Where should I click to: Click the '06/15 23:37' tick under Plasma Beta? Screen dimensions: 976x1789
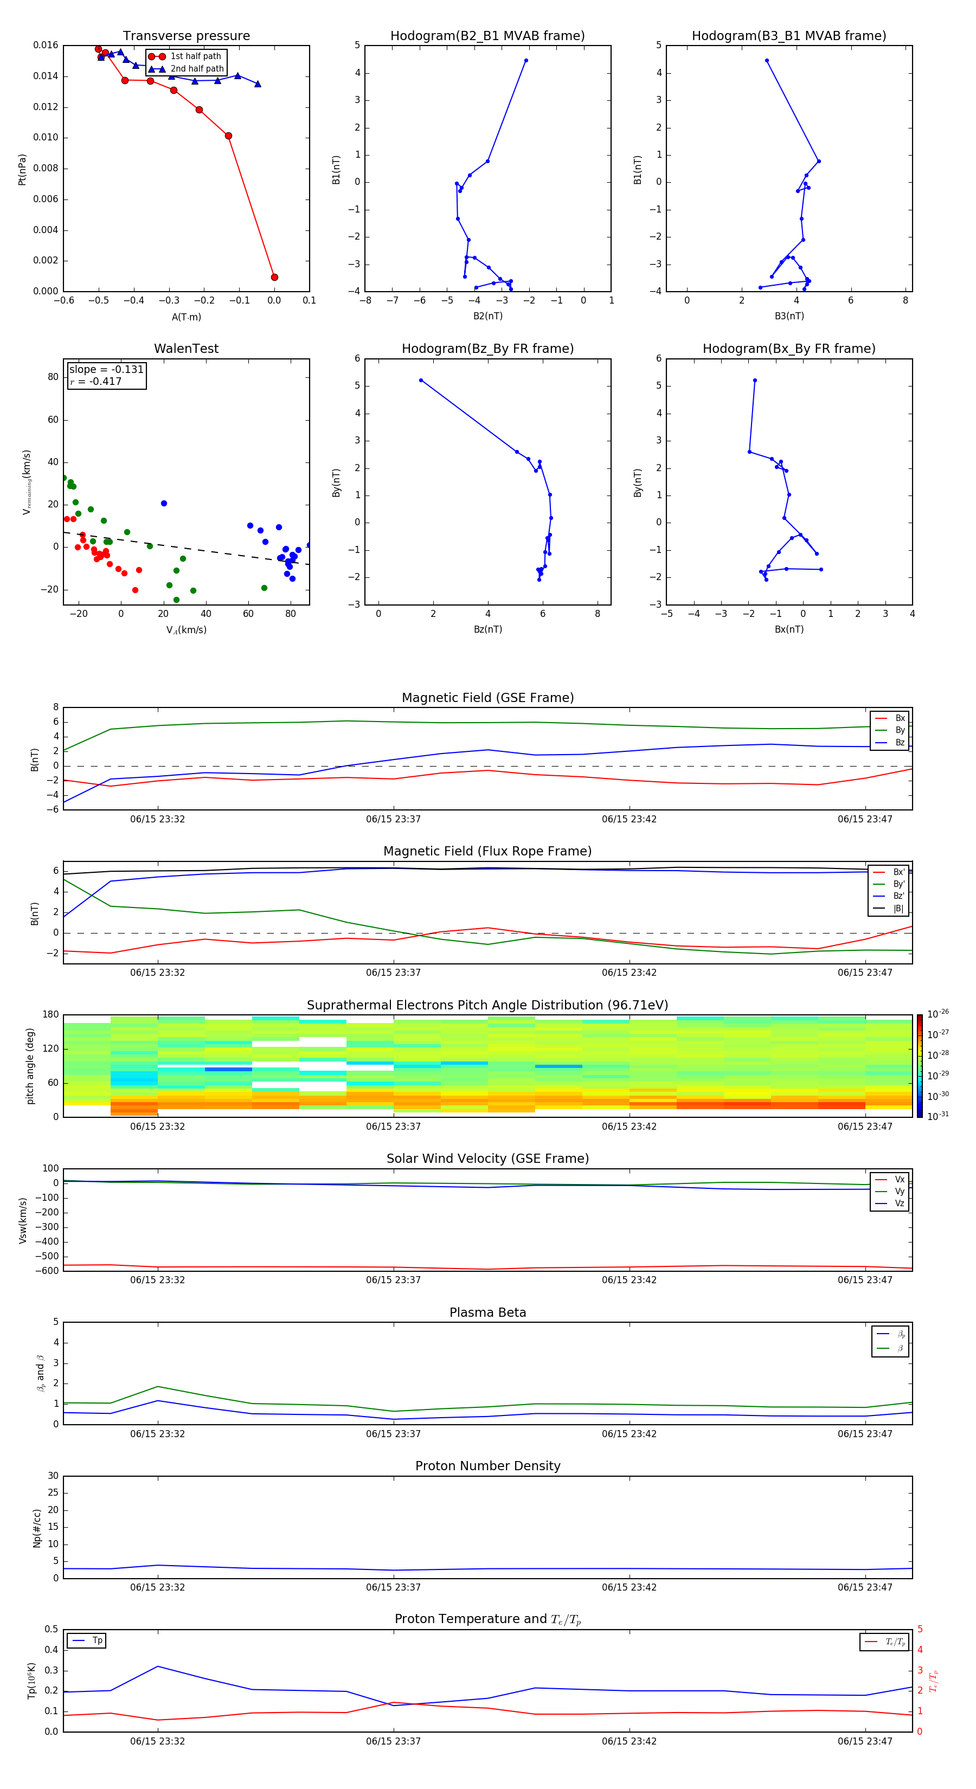393,1433
